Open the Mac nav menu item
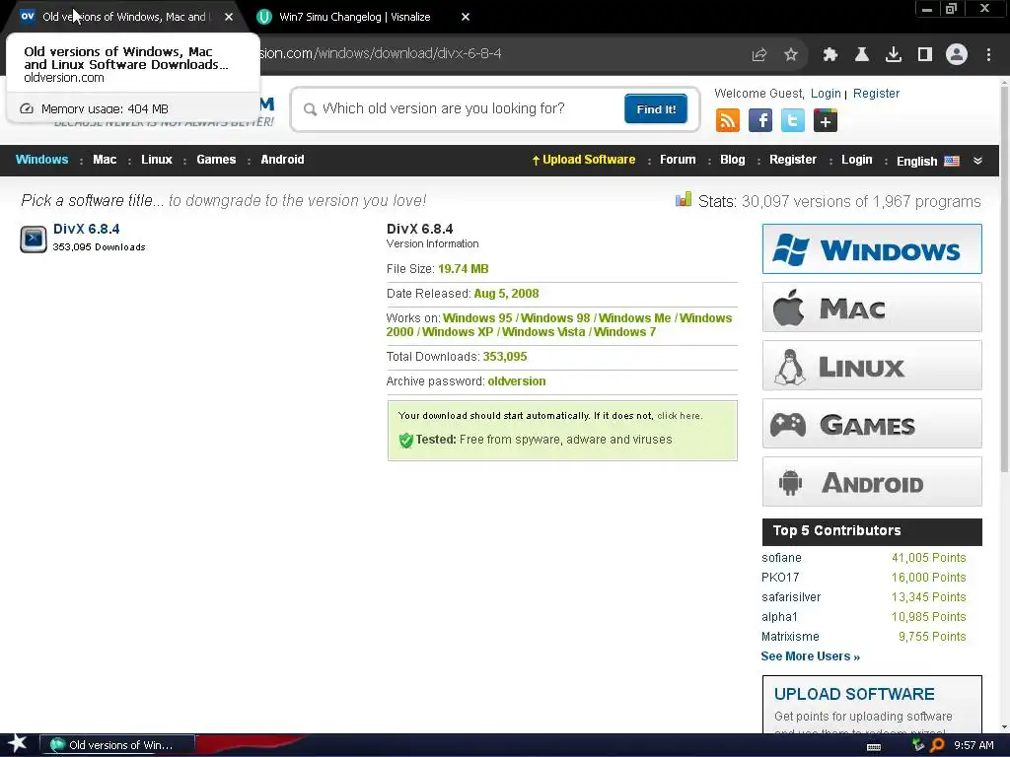This screenshot has height=757, width=1010. click(x=105, y=160)
